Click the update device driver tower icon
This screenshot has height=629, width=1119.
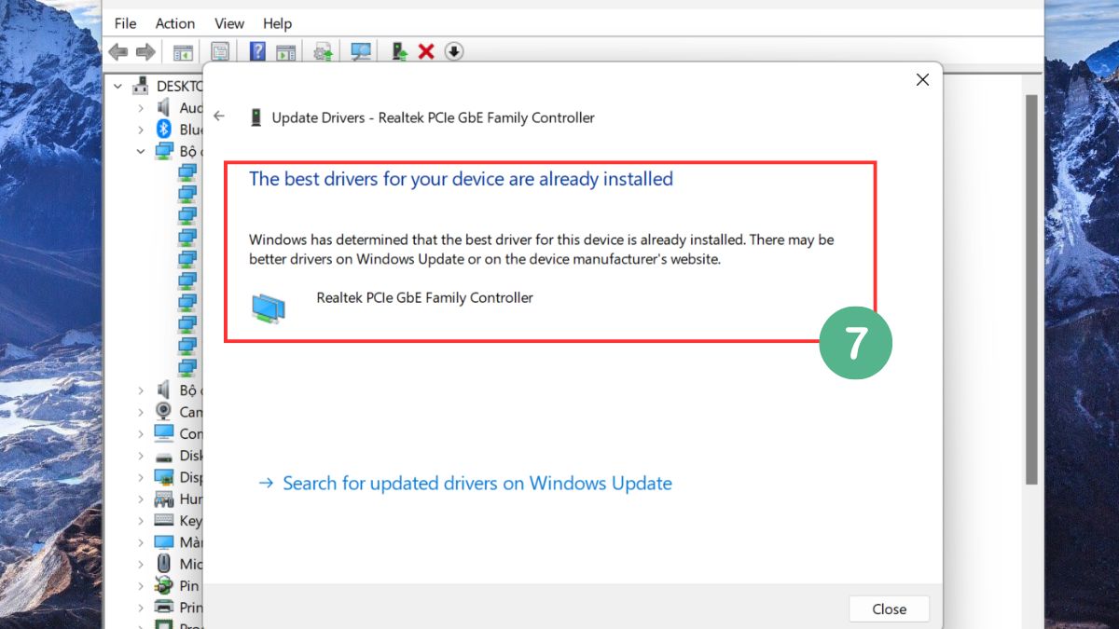399,52
